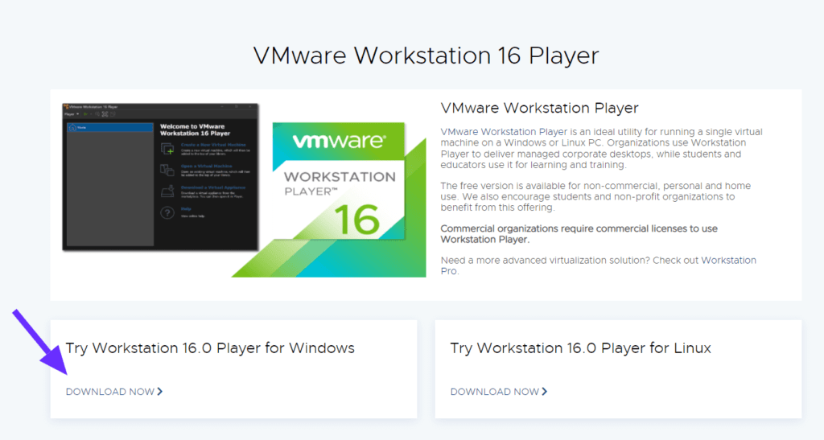Select the Home item in preview sidebar

(109, 127)
